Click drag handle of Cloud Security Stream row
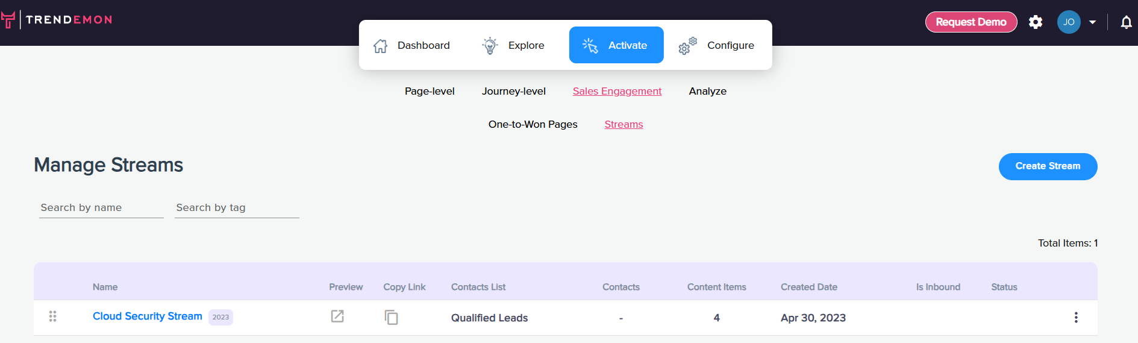Image resolution: width=1138 pixels, height=343 pixels. (x=52, y=316)
